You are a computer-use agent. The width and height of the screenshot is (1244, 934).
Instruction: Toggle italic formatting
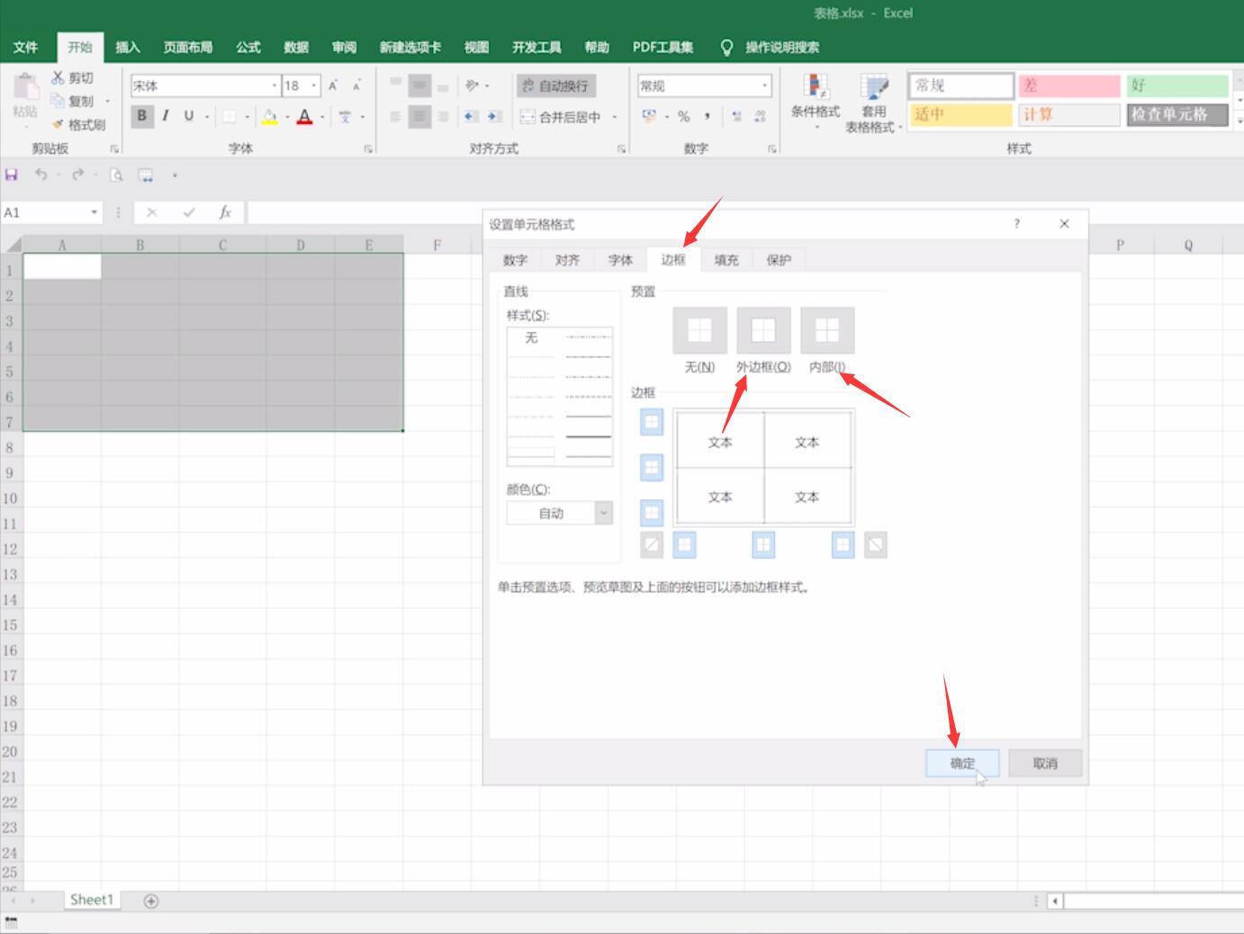[x=165, y=115]
